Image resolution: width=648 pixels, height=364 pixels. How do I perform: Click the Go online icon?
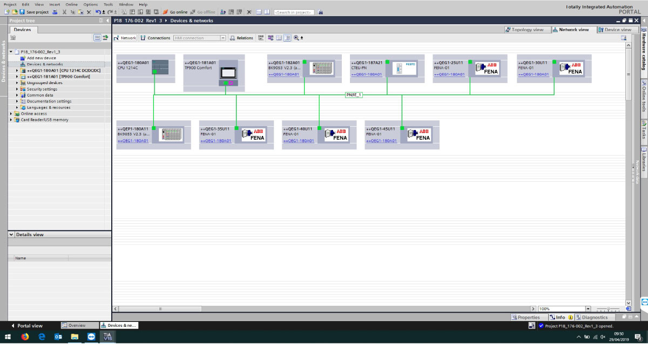166,12
